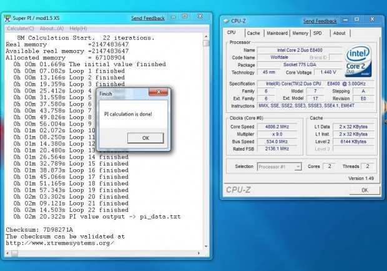The image size is (387, 271).
Task: Open the Help(H) menu
Action: click(78, 28)
